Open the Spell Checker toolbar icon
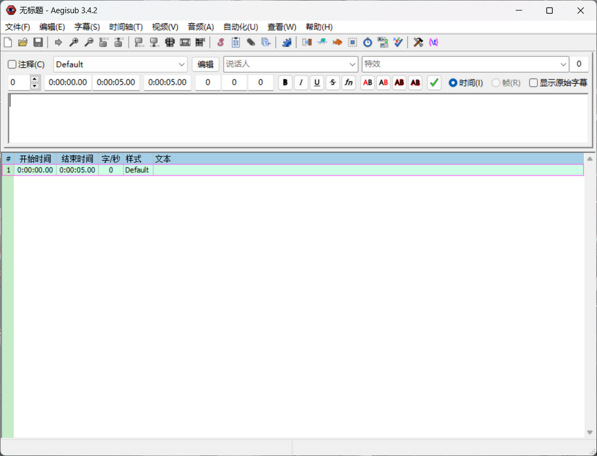 (397, 42)
